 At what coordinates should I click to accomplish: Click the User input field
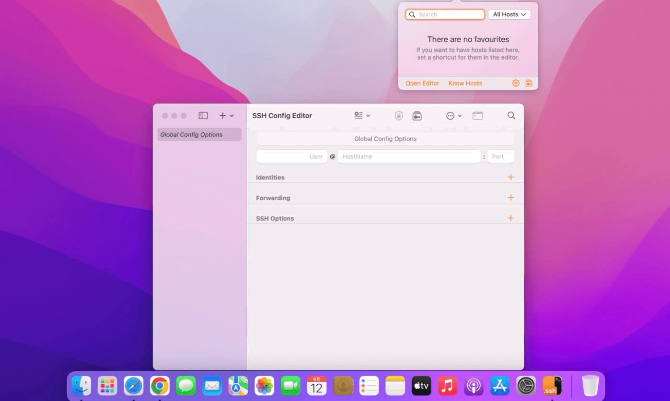point(292,156)
